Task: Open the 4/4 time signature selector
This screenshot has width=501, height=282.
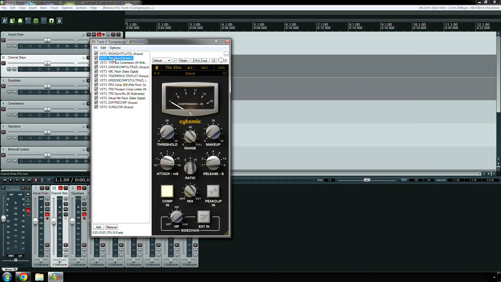Action: pyautogui.click(x=429, y=180)
